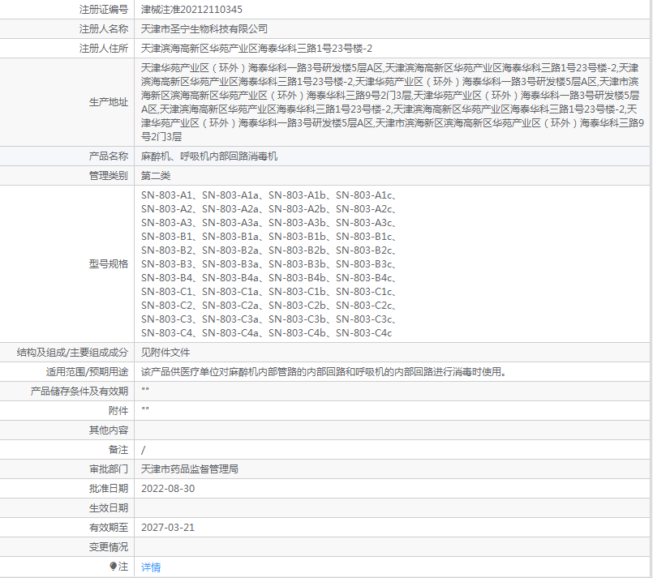Click the 产品名称 row label
653x582 pixels.
[x=108, y=156]
